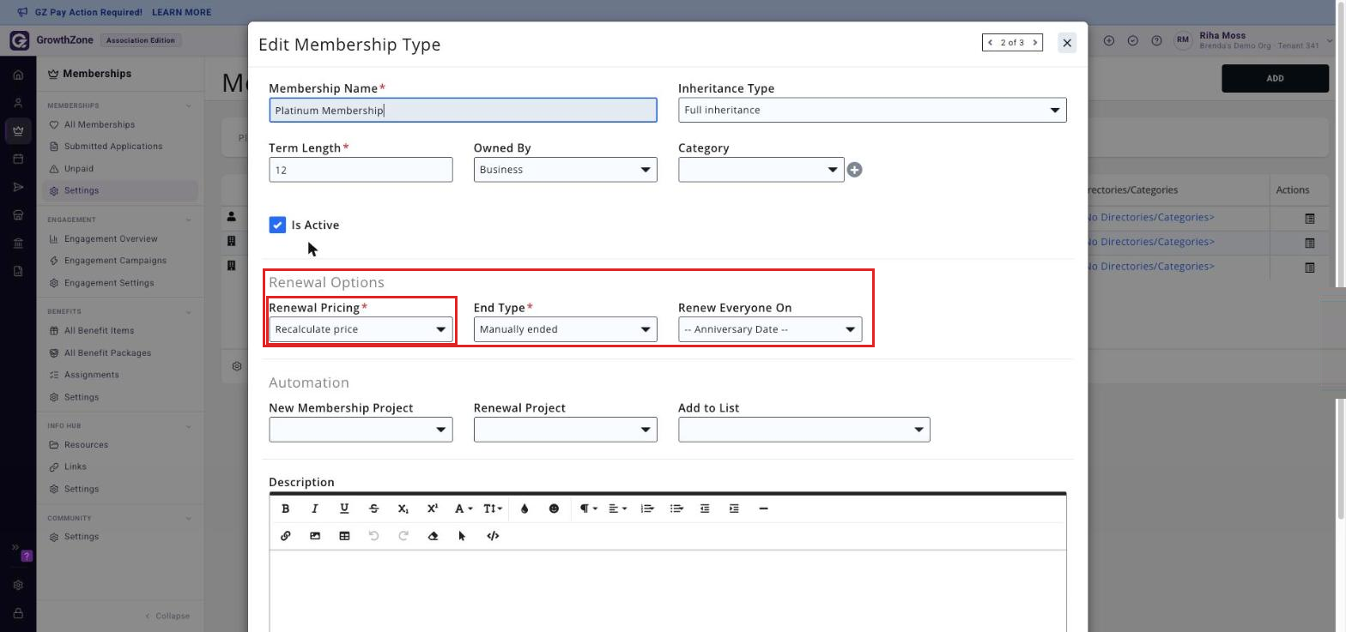Open New Membership Project dropdown
The height and width of the screenshot is (632, 1346).
[x=361, y=430]
